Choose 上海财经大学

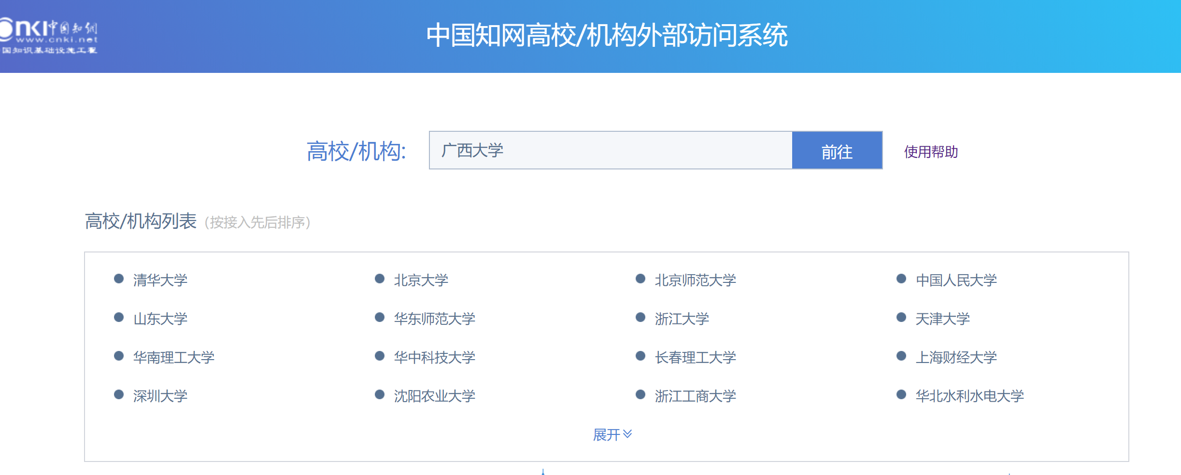[x=956, y=357]
